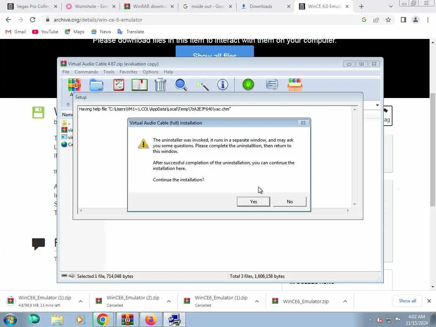This screenshot has height=327, width=436.
Task: Open the WinRAR Help menu
Action: point(168,72)
